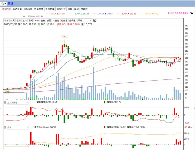Toggle the 均線 moving average overlay

6,21
